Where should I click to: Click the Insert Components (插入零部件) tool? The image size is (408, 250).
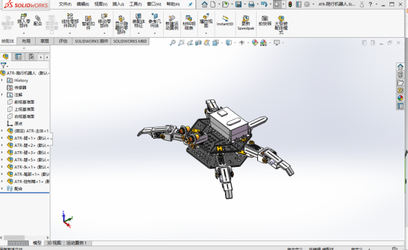[23, 21]
